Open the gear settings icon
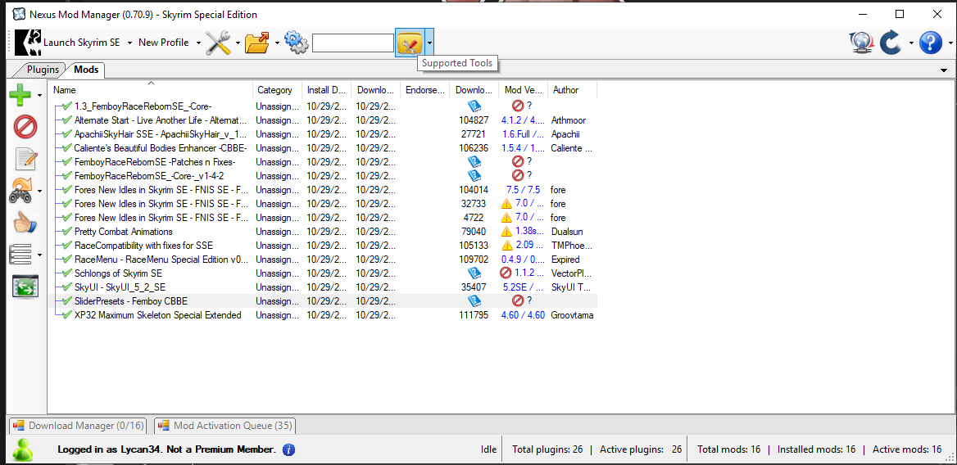Viewport: 957px width, 465px height. pos(296,43)
